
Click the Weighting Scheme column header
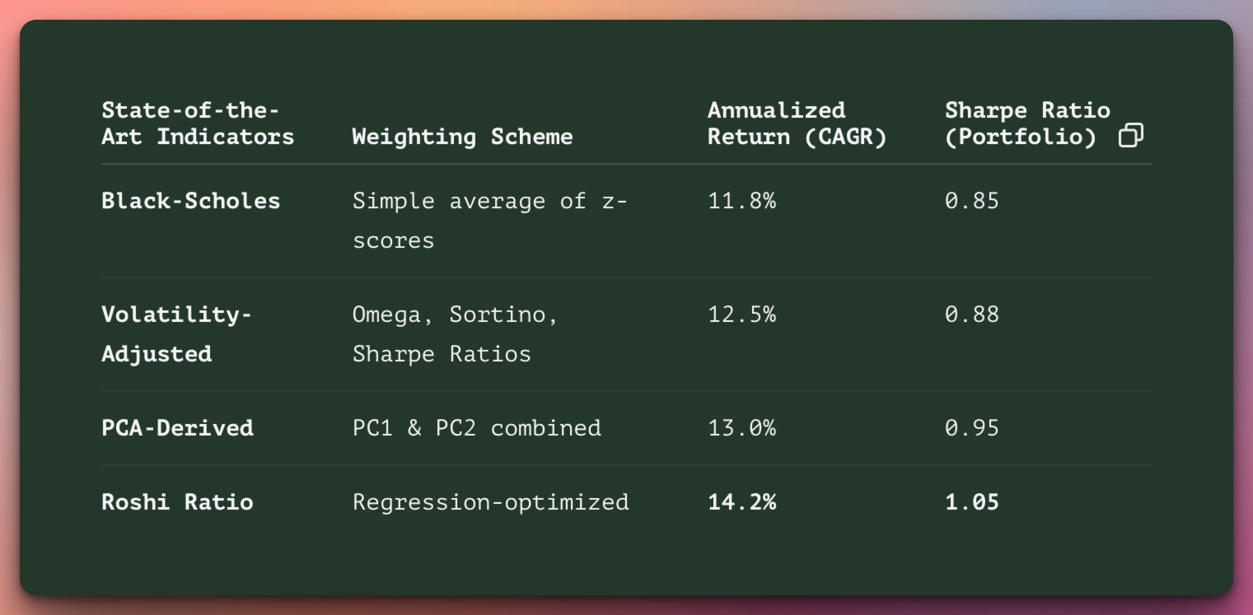click(463, 137)
